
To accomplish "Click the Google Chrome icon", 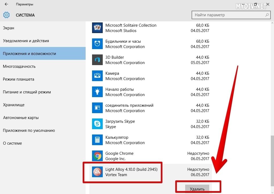I will (x=97, y=156).
